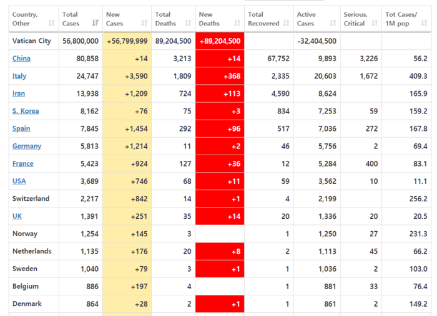
Task: Open the USA country link
Action: pyautogui.click(x=19, y=181)
